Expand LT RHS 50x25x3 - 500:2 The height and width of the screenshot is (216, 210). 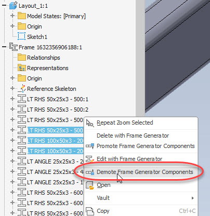[12, 109]
